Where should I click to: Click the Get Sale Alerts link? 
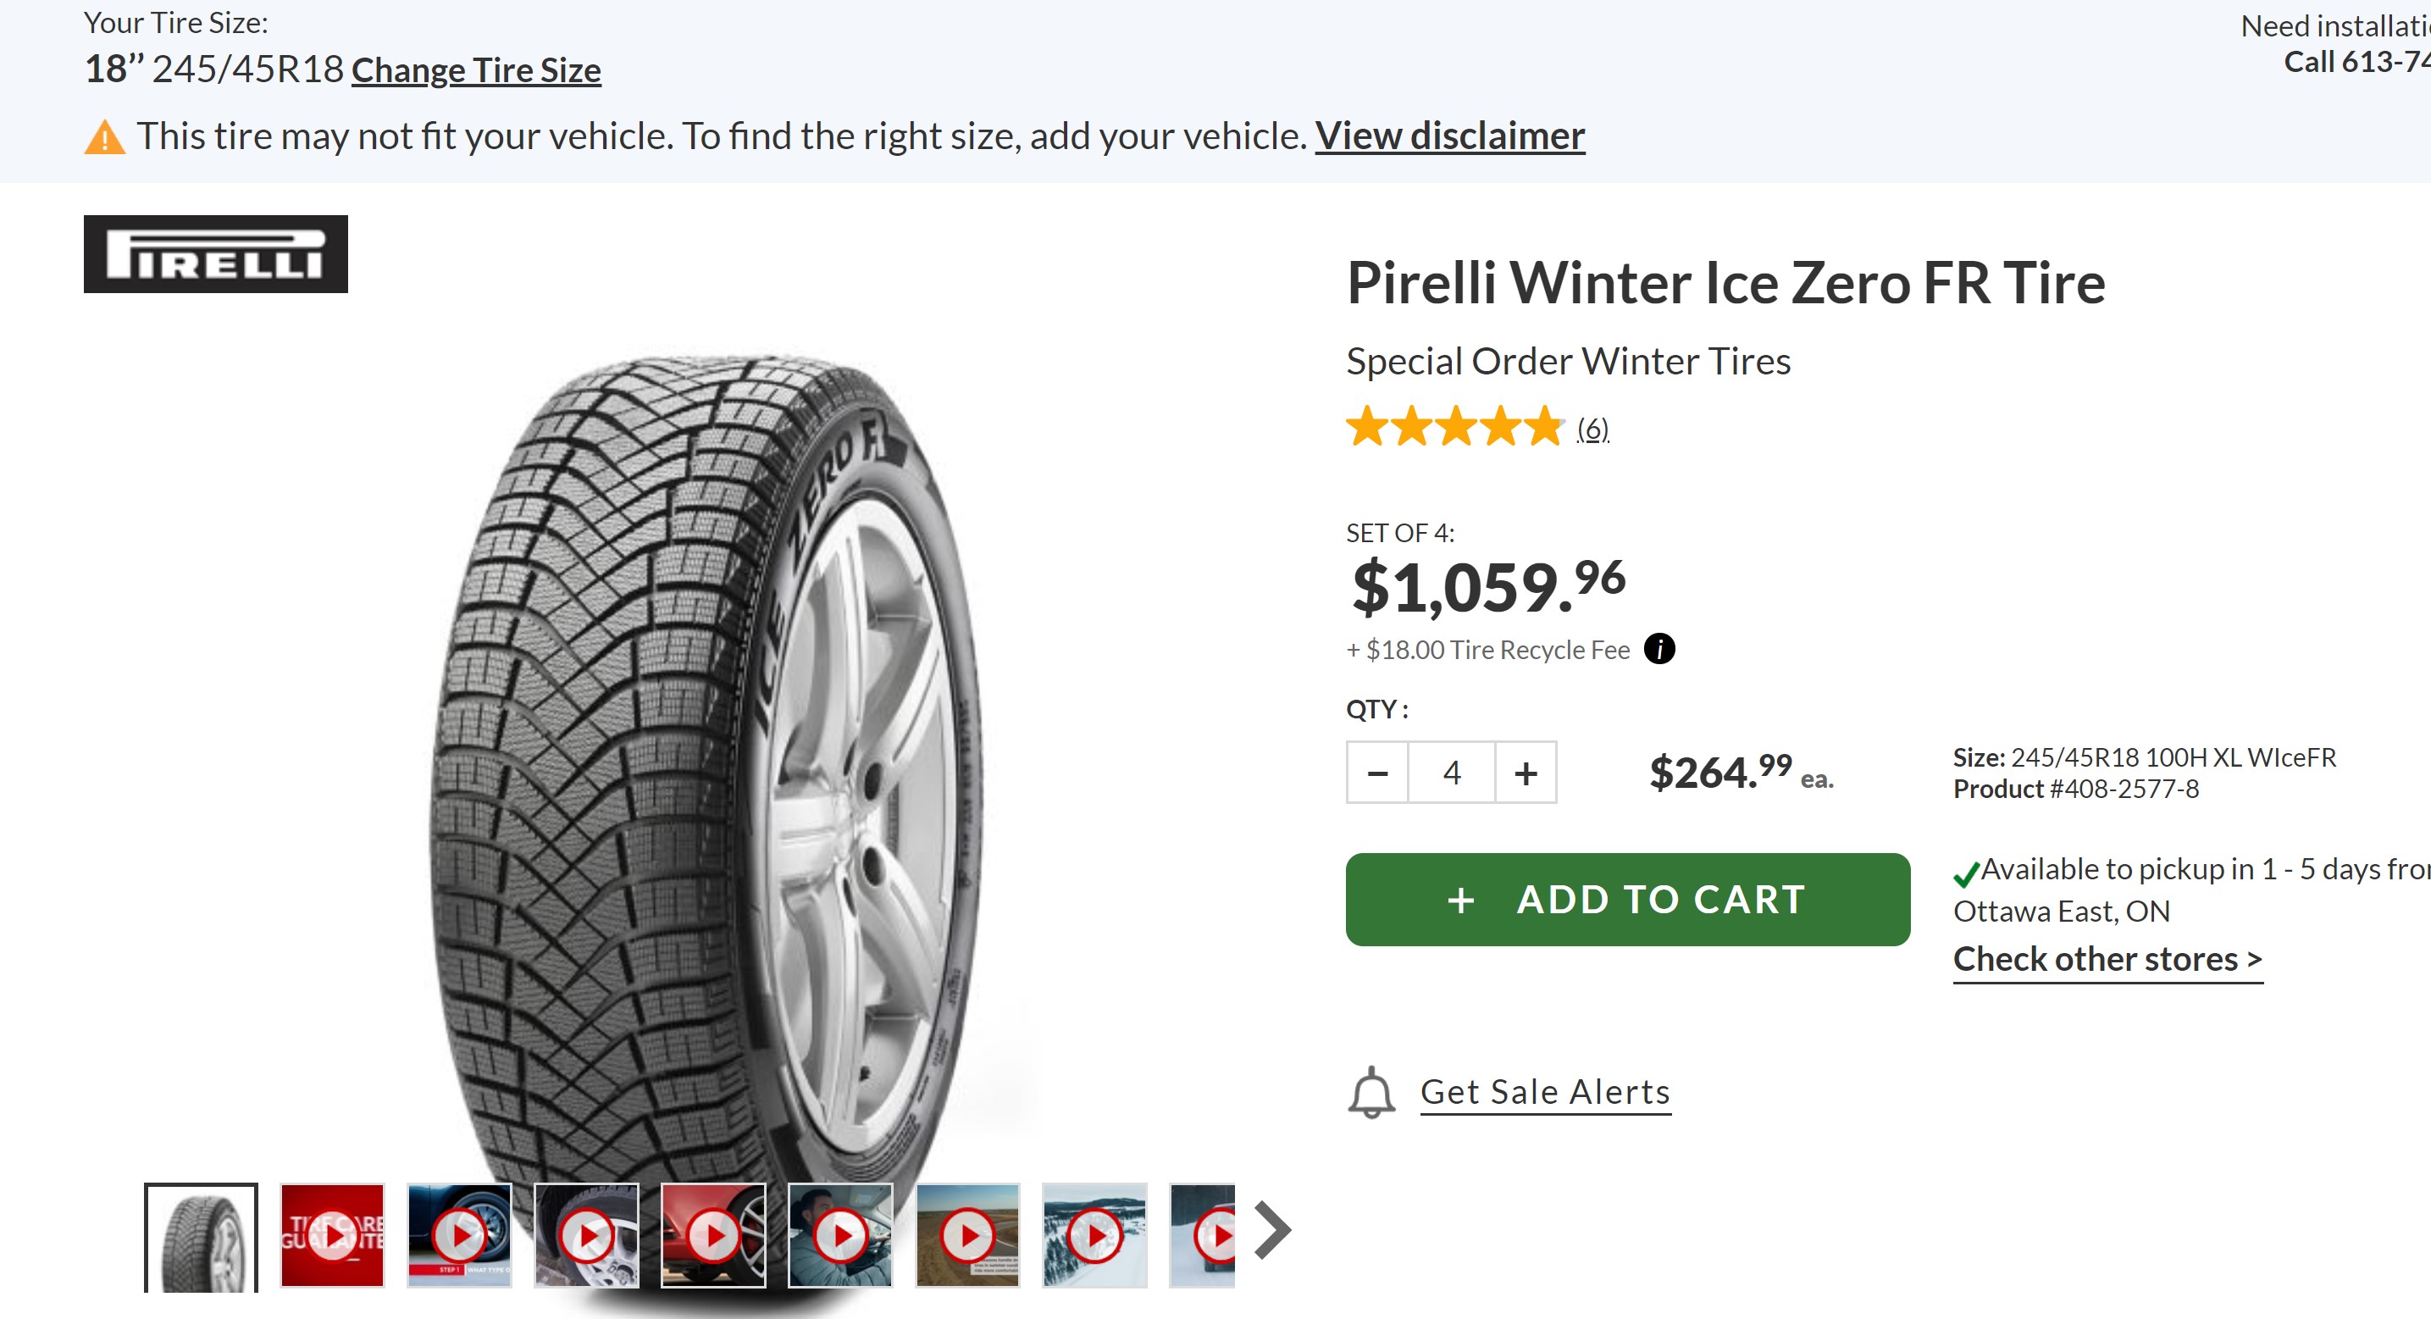[x=1545, y=1093]
